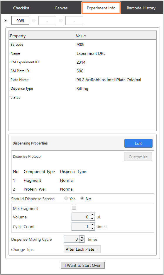Viewport: 164px width, 275px height.
Task: Click the Cycle Count input field
Action: pyautogui.click(x=81, y=226)
